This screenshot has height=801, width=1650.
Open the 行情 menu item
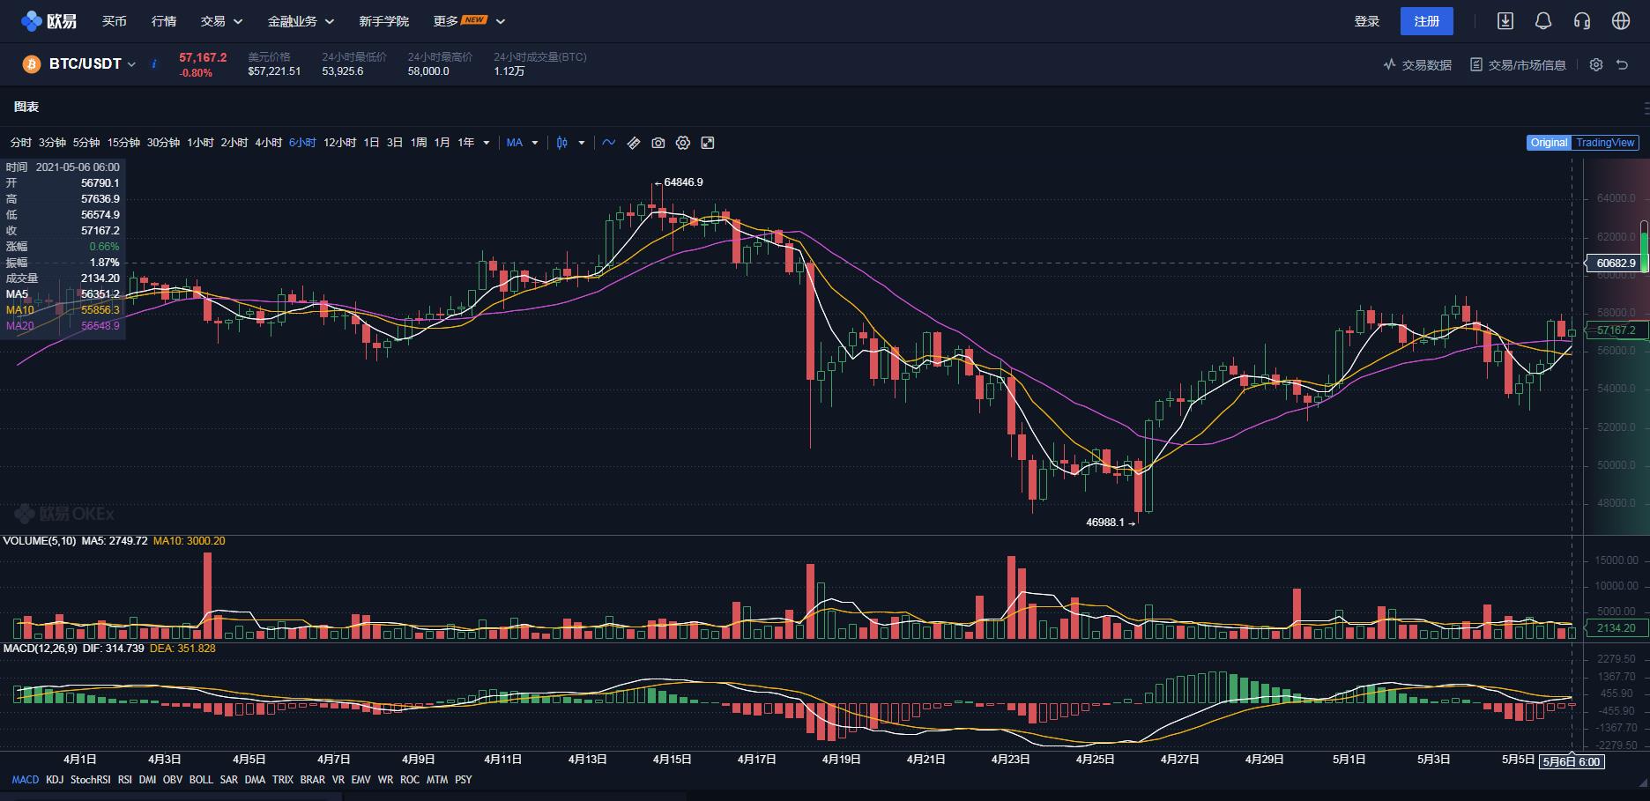(164, 21)
